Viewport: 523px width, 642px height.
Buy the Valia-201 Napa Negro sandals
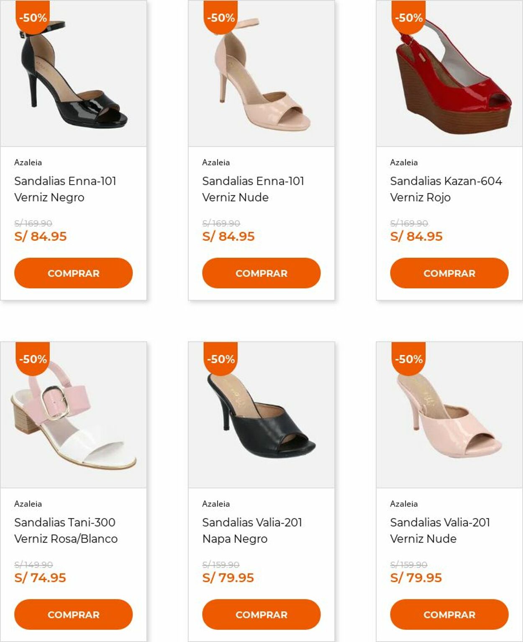(x=261, y=614)
